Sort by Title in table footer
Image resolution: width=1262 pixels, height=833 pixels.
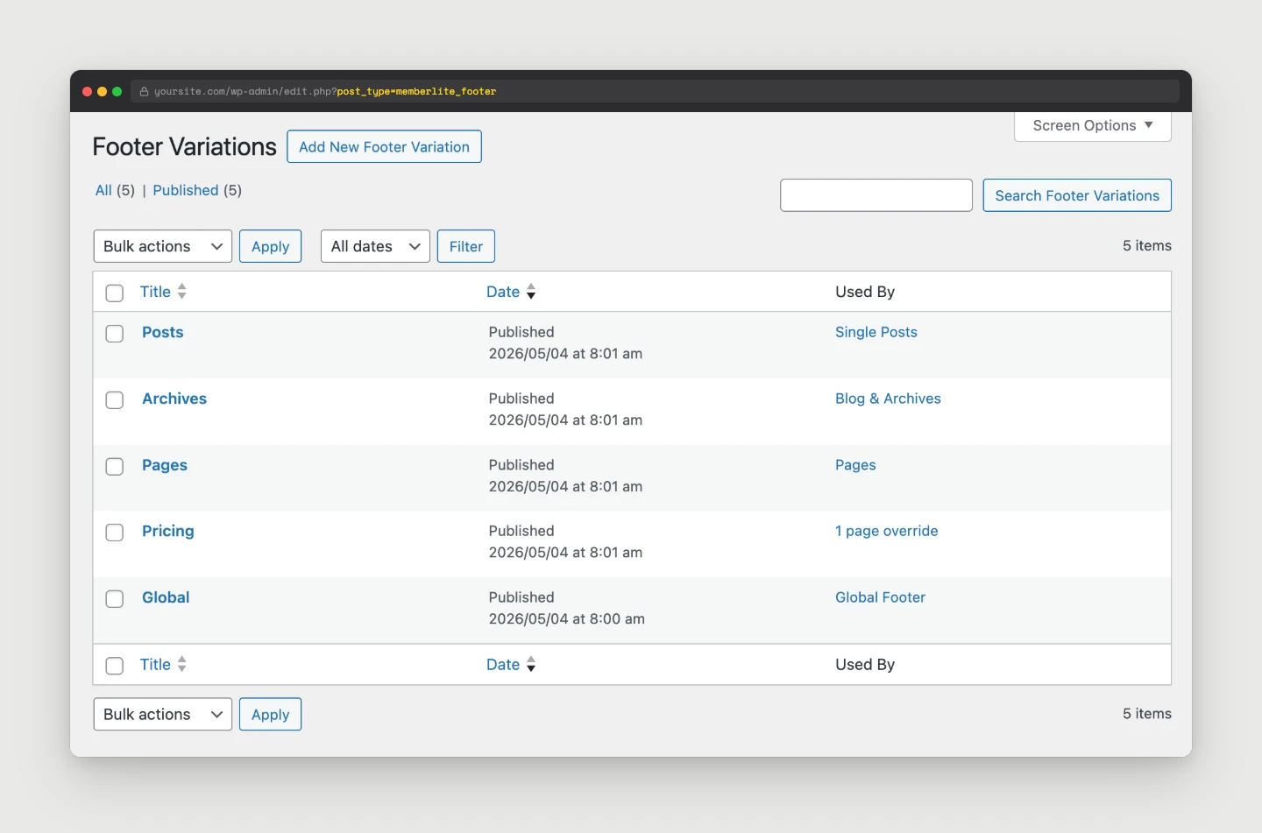tap(155, 665)
